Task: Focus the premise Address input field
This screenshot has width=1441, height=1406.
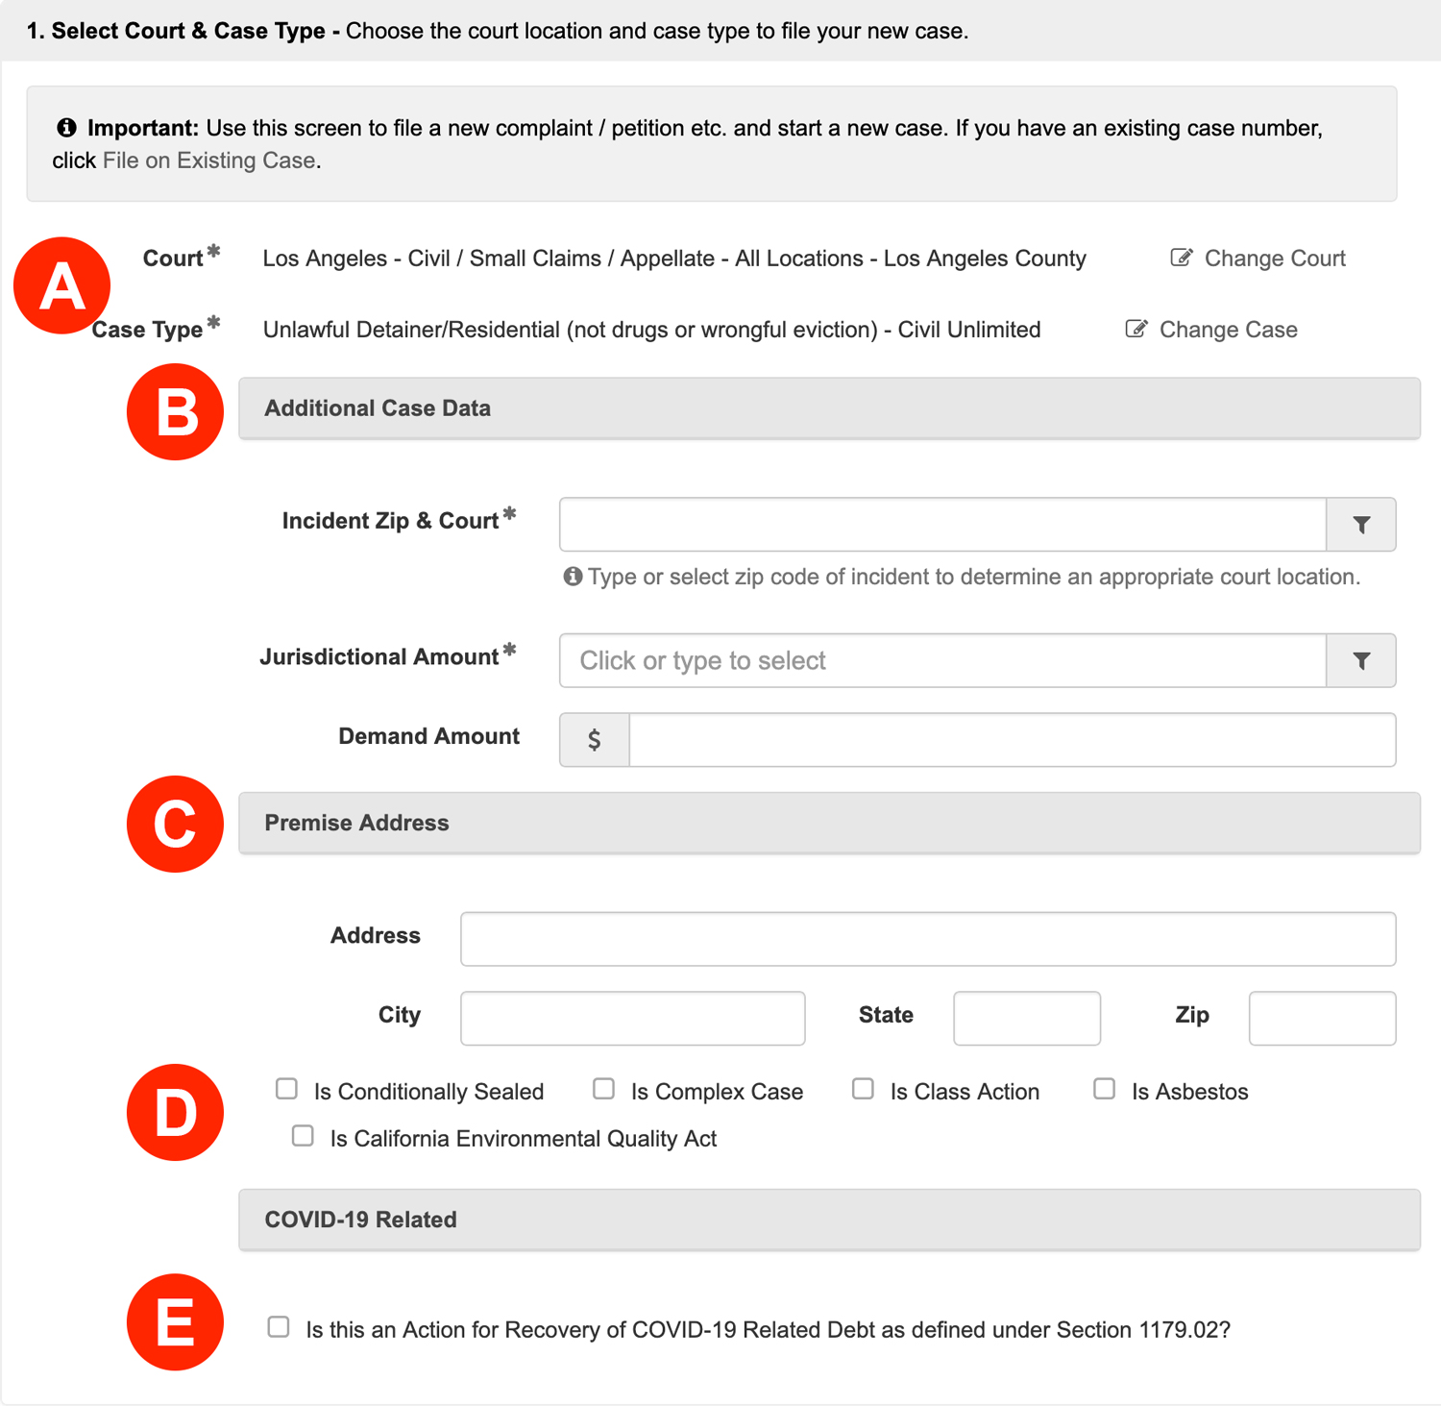Action: (927, 939)
